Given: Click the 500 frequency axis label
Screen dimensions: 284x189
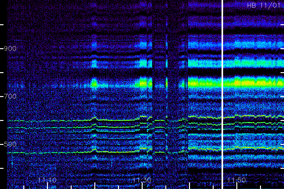Looking at the screenshot, I should [x=10, y=144].
